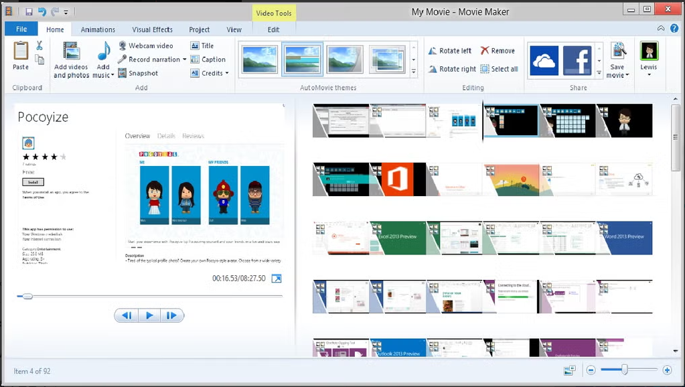This screenshot has height=387, width=685.
Task: Click the zoom time scale slider handle
Action: (x=625, y=370)
